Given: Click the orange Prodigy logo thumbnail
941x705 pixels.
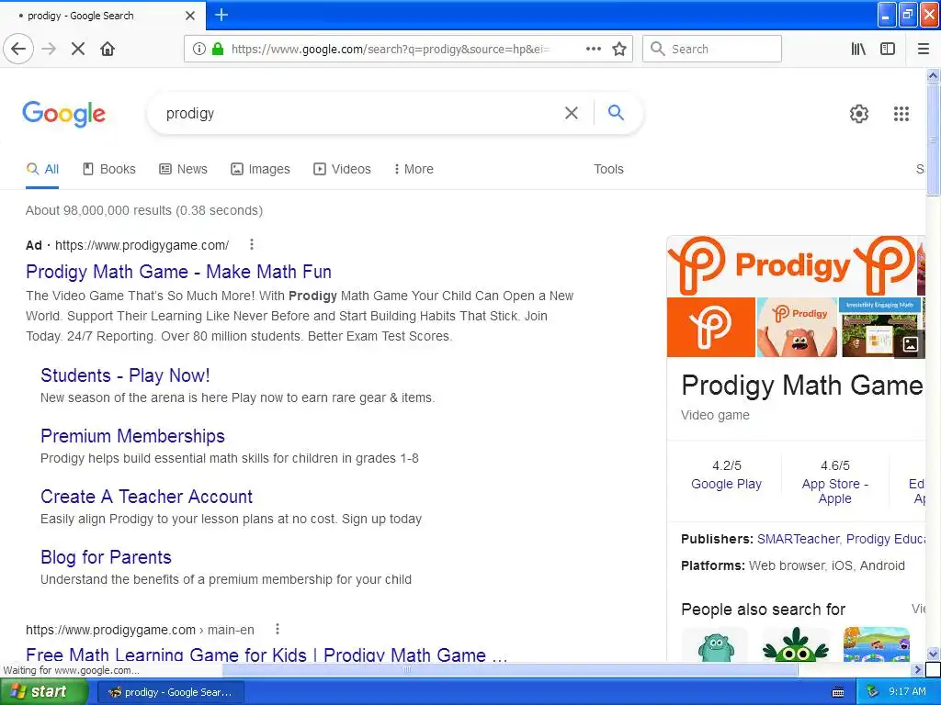Looking at the screenshot, I should tap(711, 328).
